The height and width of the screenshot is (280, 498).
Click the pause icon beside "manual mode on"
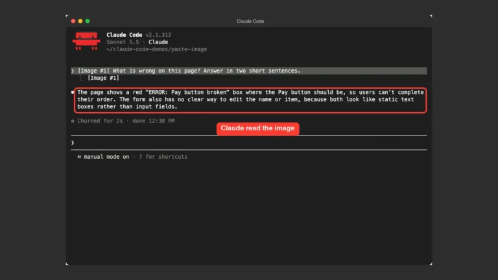[x=79, y=157]
